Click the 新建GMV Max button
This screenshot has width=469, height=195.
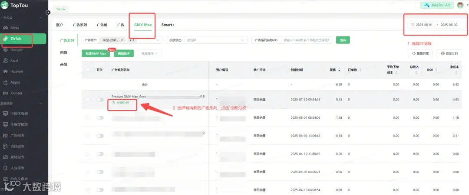tap(96, 53)
